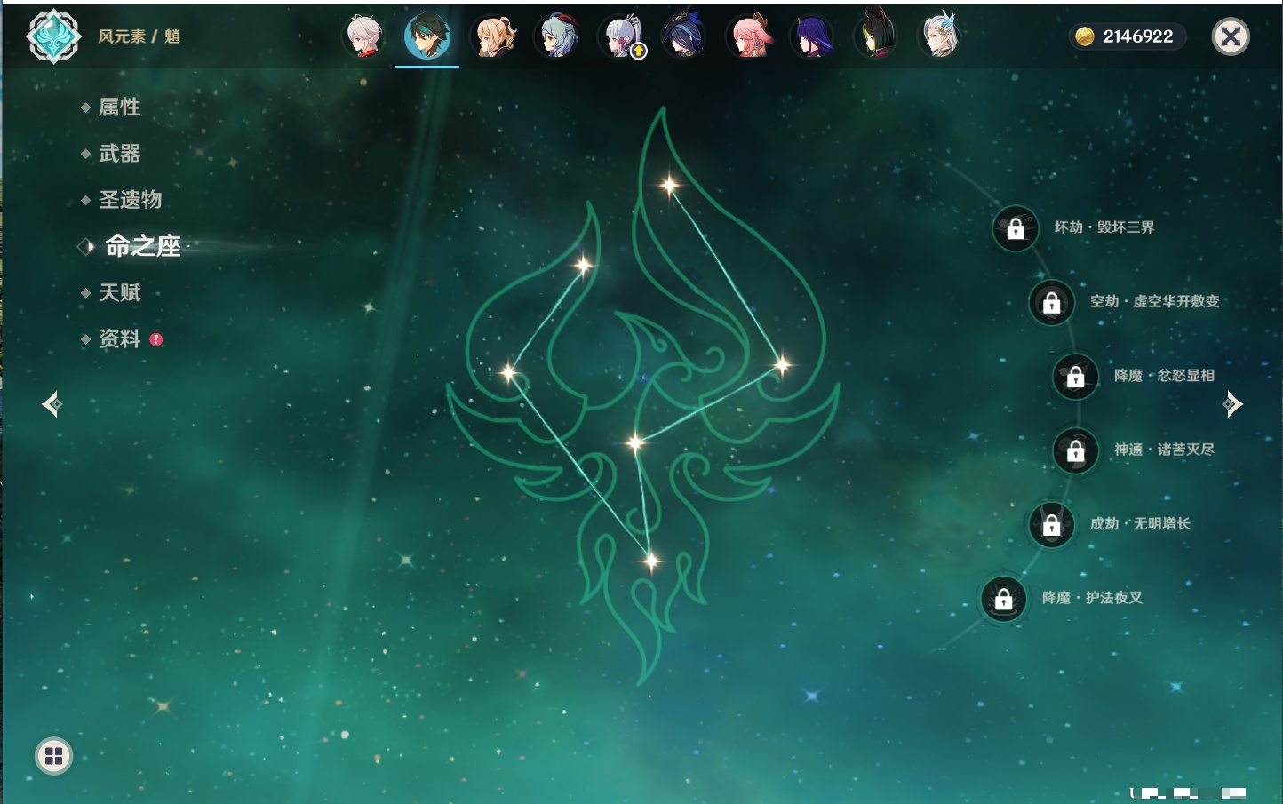Select the last white-haired character avatar
The height and width of the screenshot is (804, 1283).
click(939, 36)
